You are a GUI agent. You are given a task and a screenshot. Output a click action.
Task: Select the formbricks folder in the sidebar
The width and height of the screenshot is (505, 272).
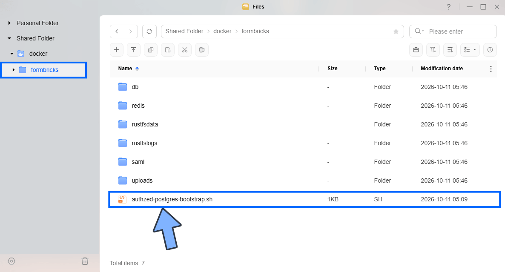tap(44, 70)
